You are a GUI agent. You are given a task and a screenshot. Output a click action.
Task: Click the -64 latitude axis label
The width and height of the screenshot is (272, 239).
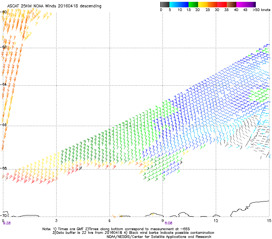tap(3, 84)
